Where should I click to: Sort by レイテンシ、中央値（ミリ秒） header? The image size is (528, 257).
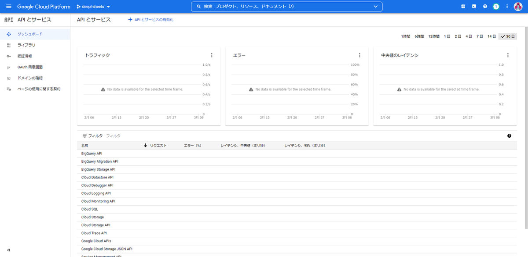tap(242, 145)
